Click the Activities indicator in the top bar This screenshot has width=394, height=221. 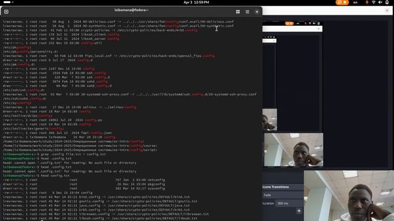(x=8, y=2)
